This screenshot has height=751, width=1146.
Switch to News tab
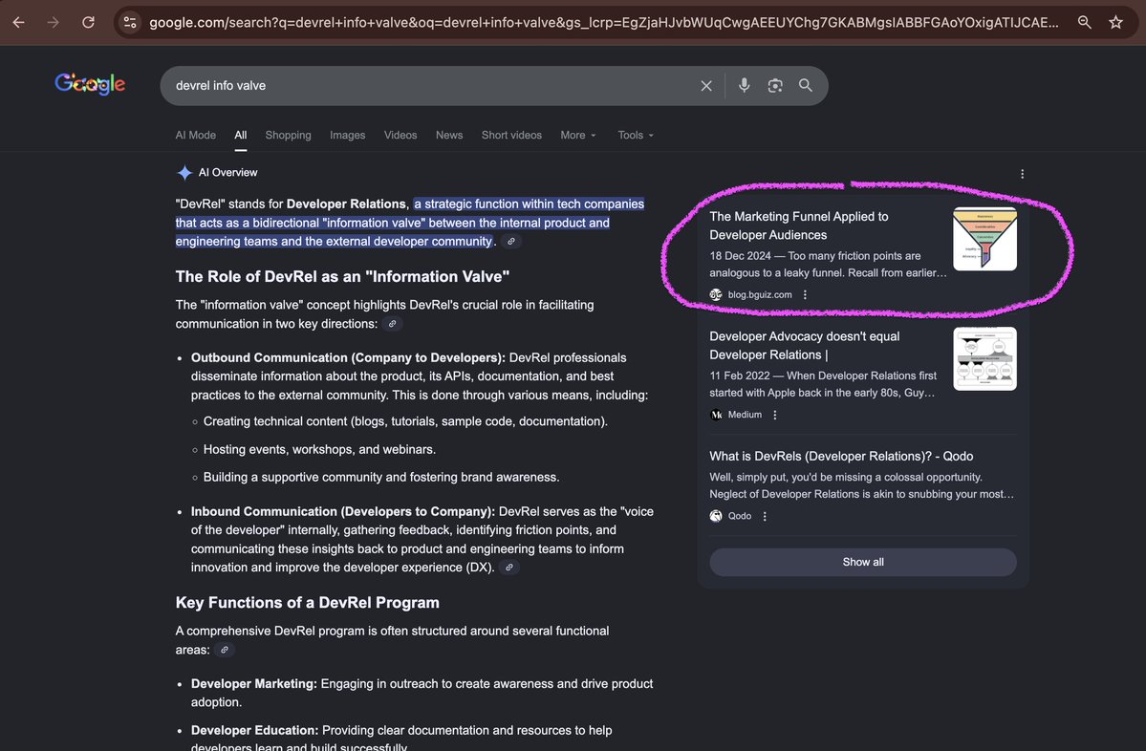(449, 135)
